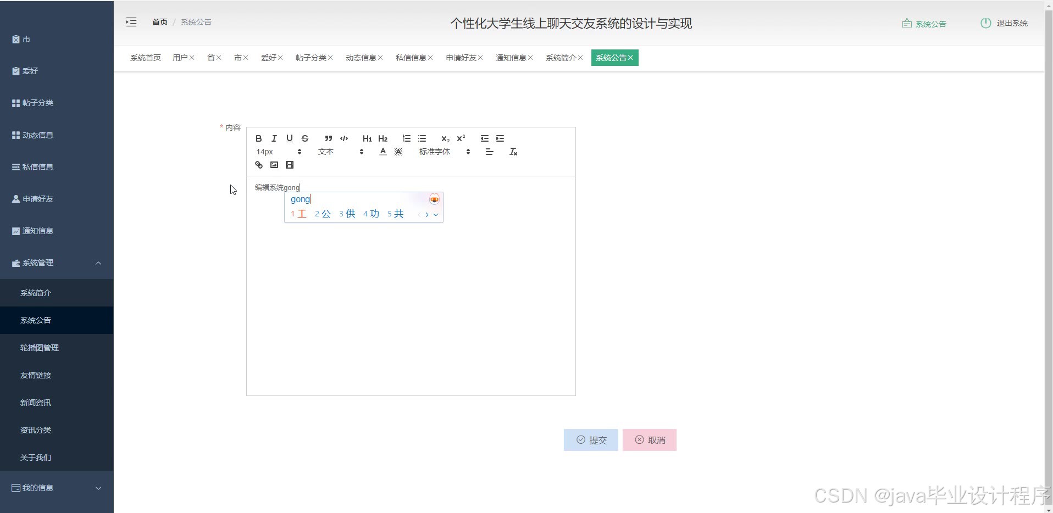Screen dimensions: 1053x513
Task: Expand the 我的信息 sidebar section
Action: (57, 488)
